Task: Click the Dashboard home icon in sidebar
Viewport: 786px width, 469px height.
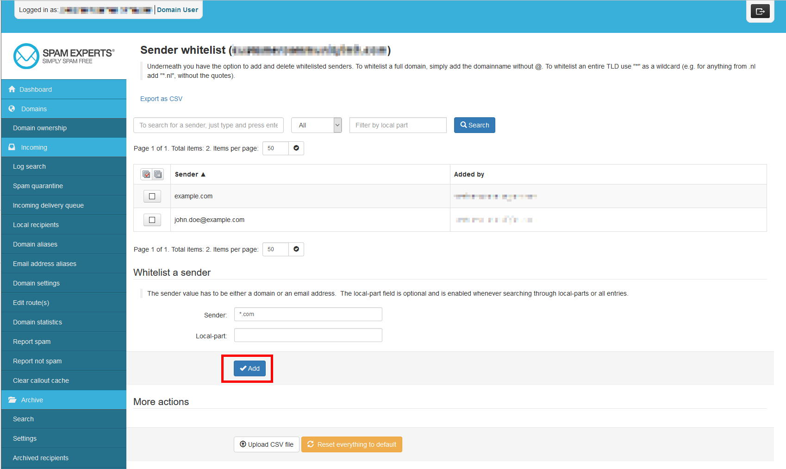Action: tap(12, 89)
